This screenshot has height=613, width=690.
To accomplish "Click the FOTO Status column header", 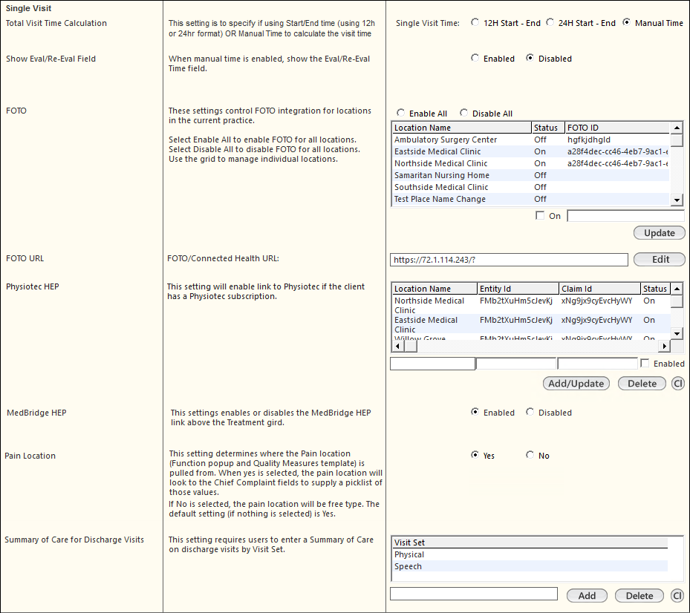I will tap(548, 128).
